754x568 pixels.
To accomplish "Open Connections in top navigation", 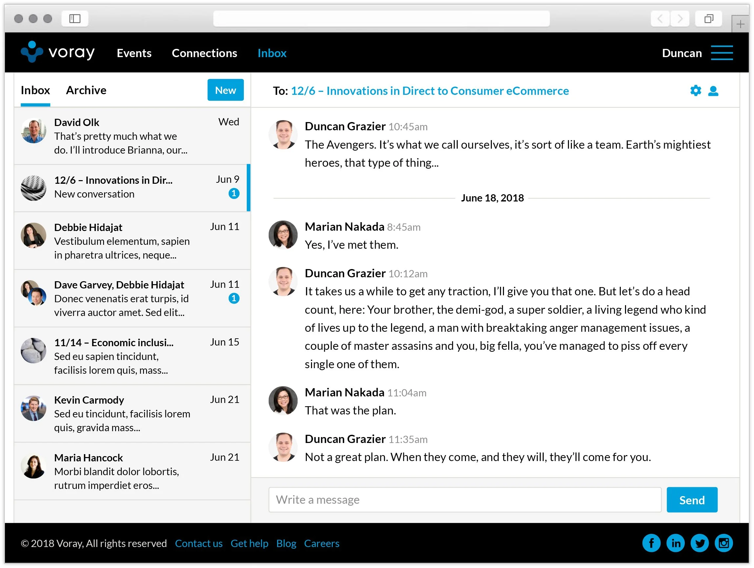I will [x=204, y=53].
